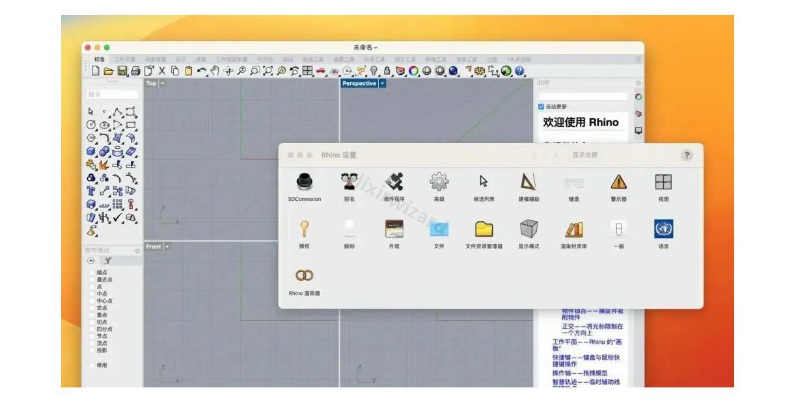The height and width of the screenshot is (403, 796).
Task: Select the Polyline tool in sidebar
Action: [117, 112]
